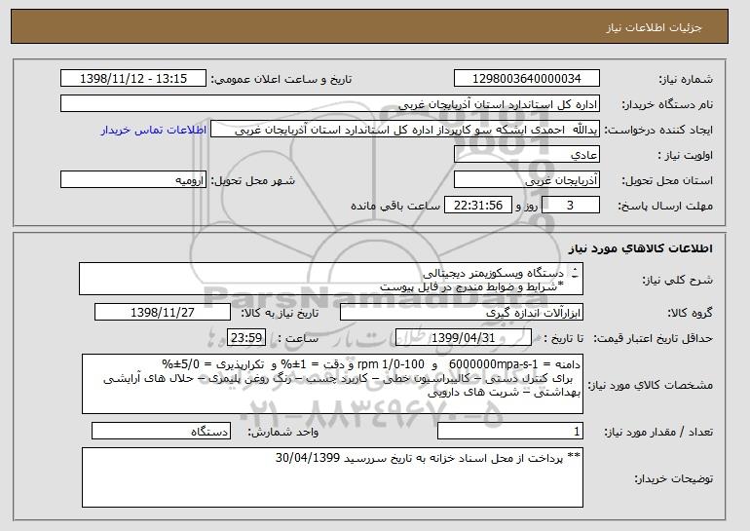
Task: Select the public announcement date field
Action: click(x=133, y=79)
